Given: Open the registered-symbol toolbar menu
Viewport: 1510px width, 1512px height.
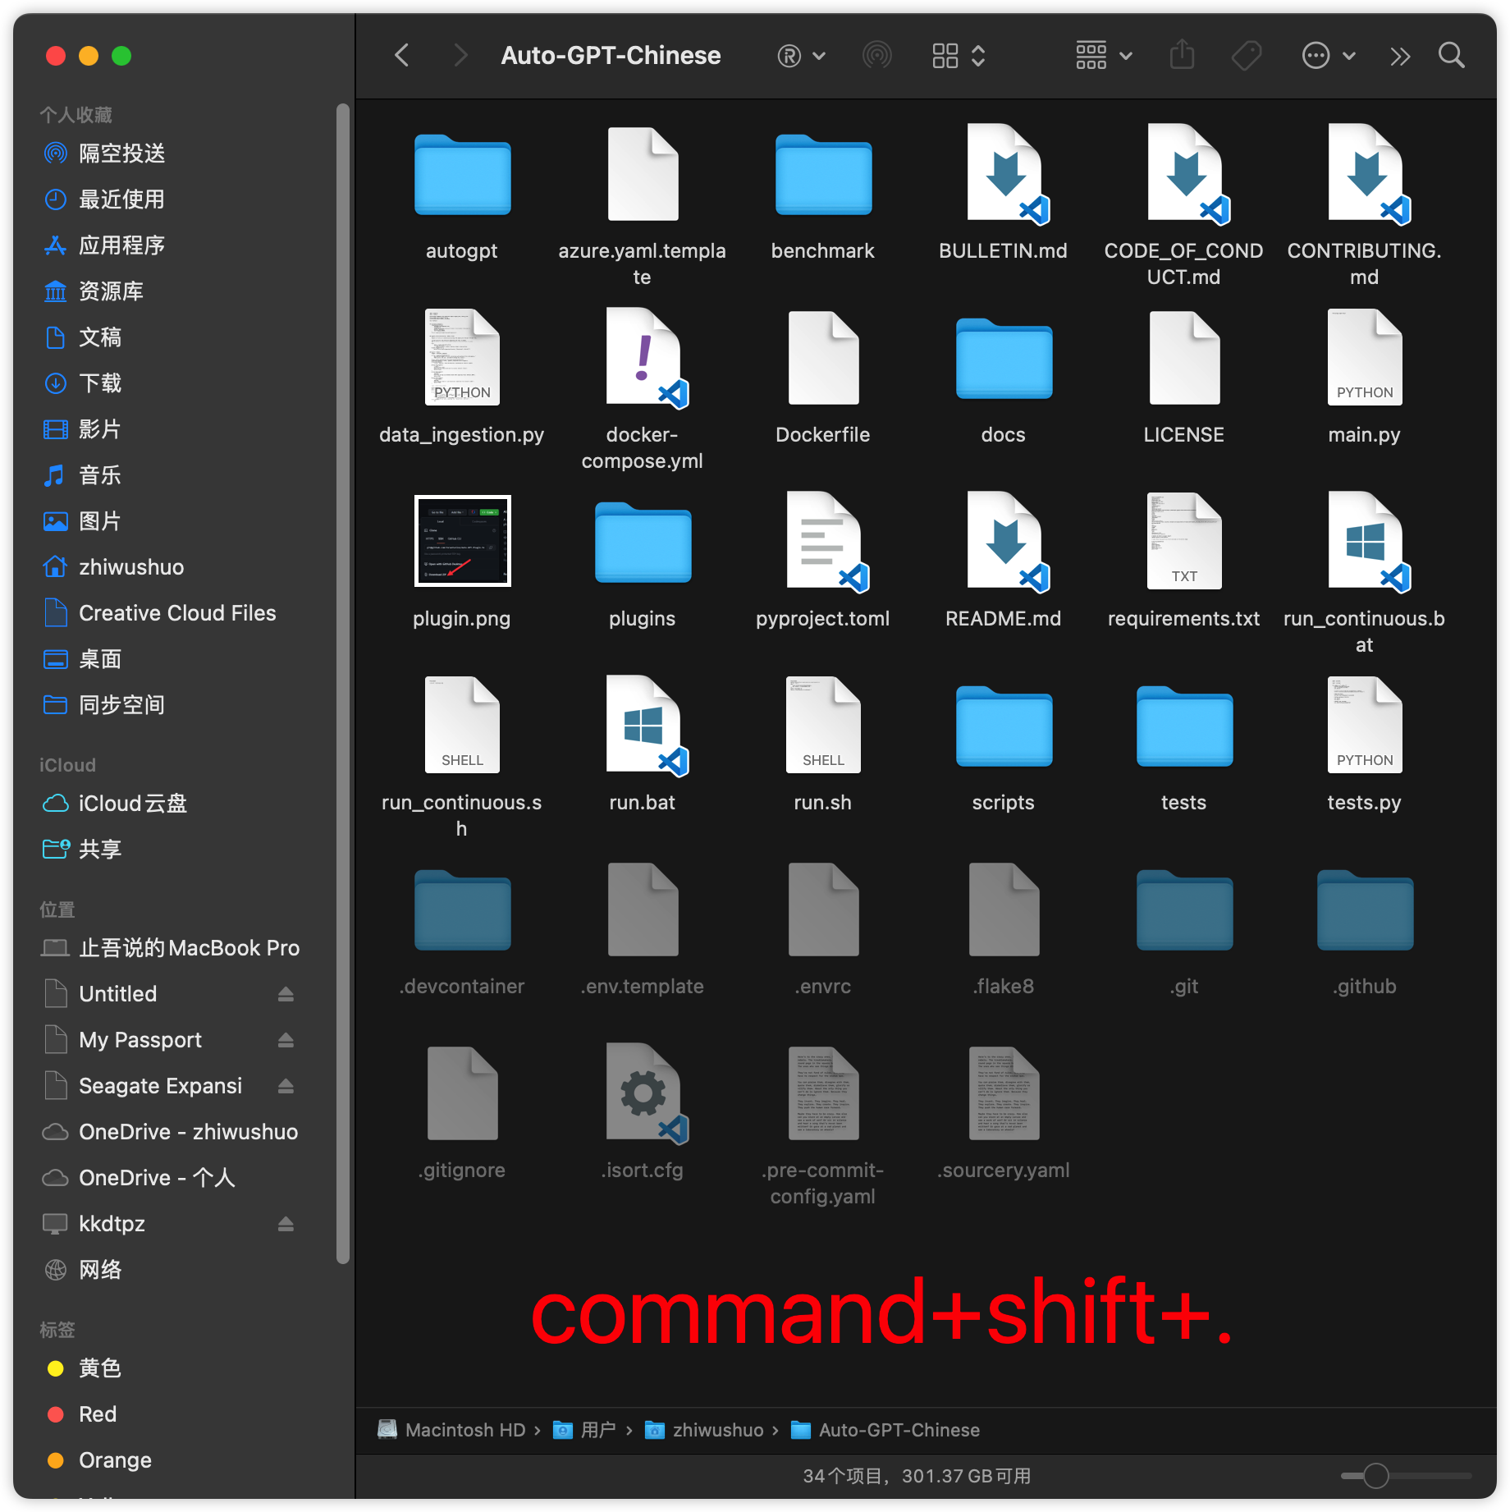Looking at the screenshot, I should point(801,56).
